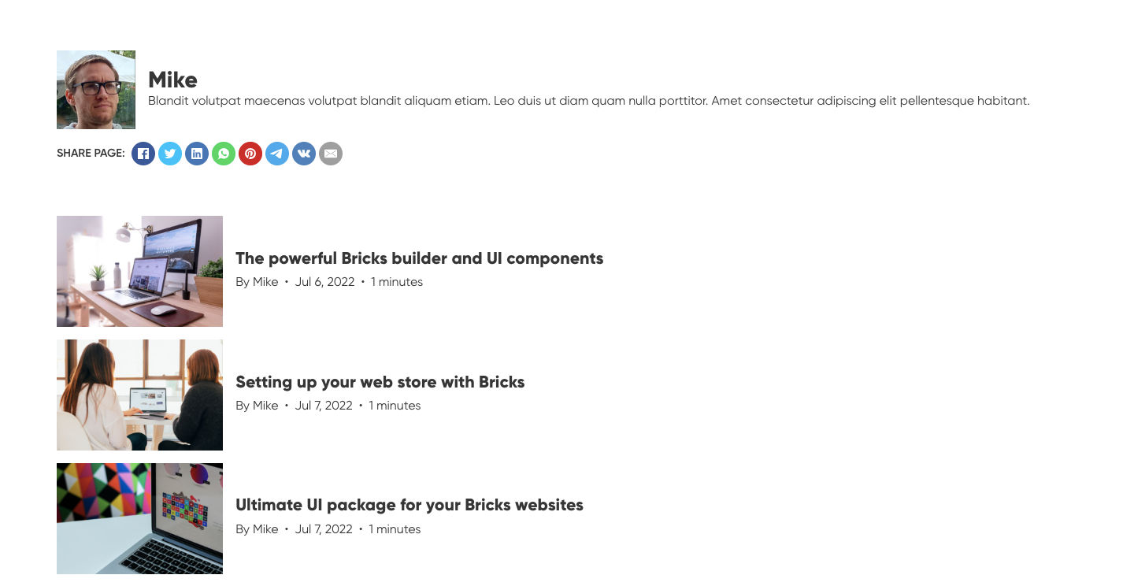The width and height of the screenshot is (1134, 586).
Task: Open 'The powerful Bricks builder and UI components'
Action: [x=419, y=258]
